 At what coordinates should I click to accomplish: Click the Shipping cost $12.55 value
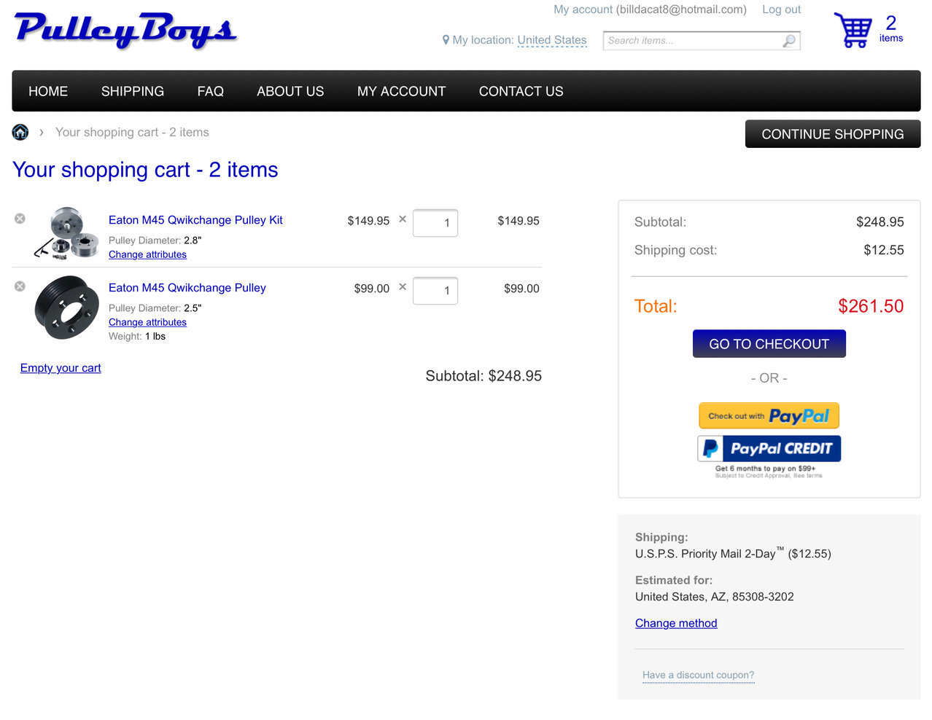[884, 250]
